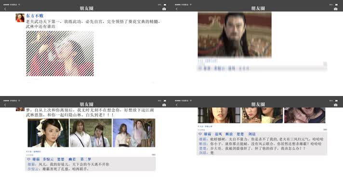This screenshot has width=343, height=192.
Task: Open 东方不败 profile avatar
Action: [x=20, y=18]
